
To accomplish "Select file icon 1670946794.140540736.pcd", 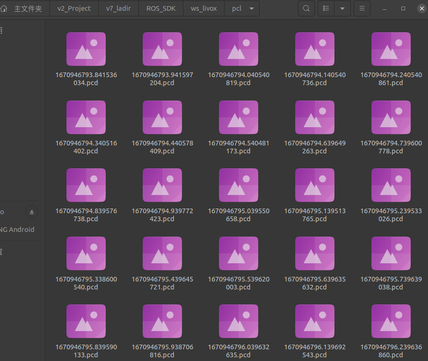I will 315,49.
